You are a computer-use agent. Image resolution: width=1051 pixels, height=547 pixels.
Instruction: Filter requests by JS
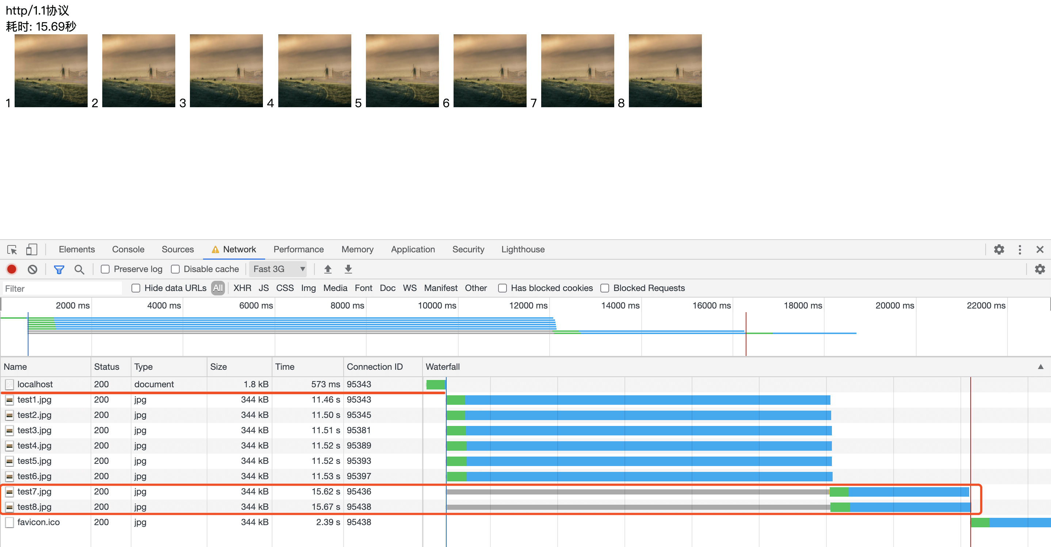coord(264,288)
